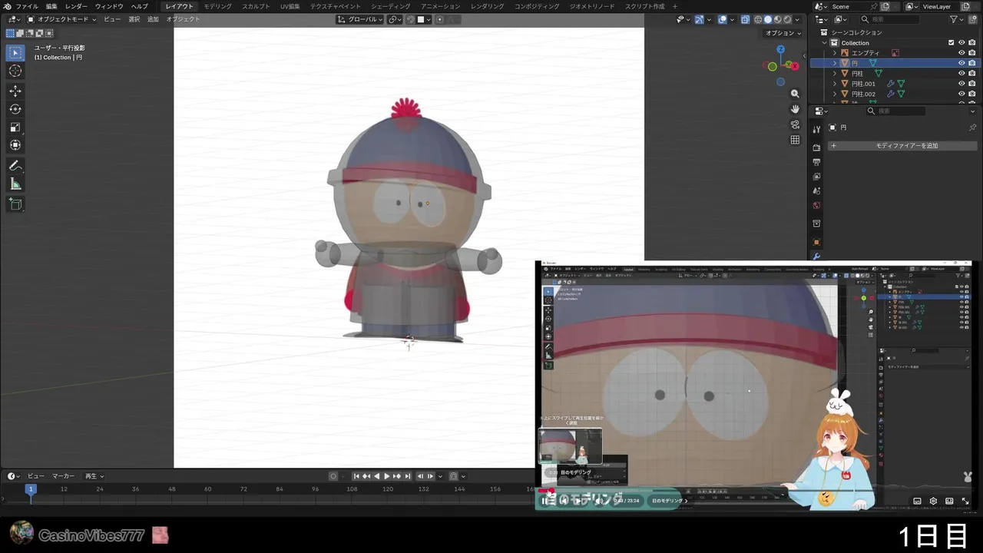Select the Move tool
Screen dimensions: 983x553
point(15,91)
